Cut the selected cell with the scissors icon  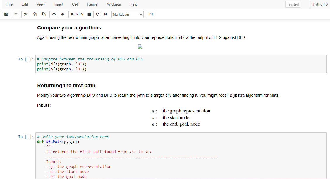tap(26, 14)
